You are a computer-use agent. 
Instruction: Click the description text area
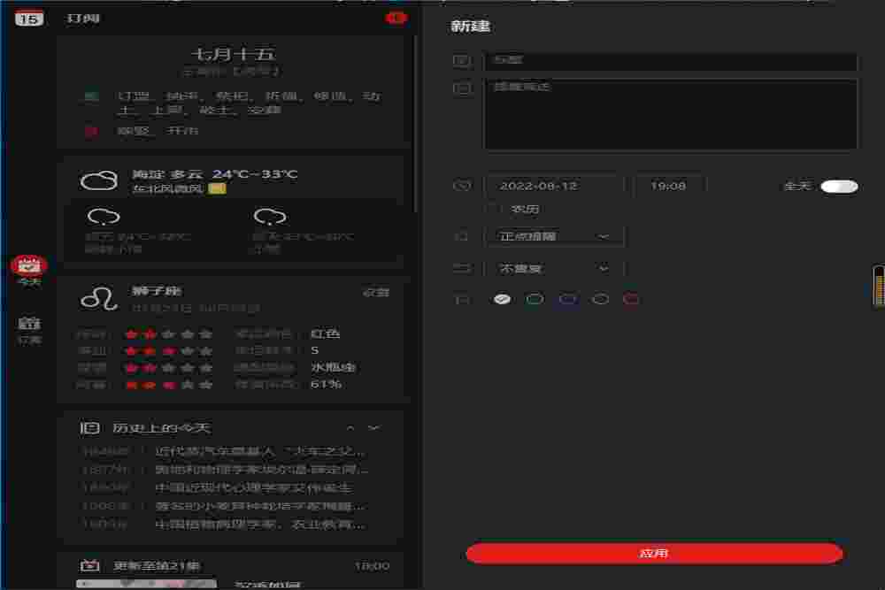[671, 114]
